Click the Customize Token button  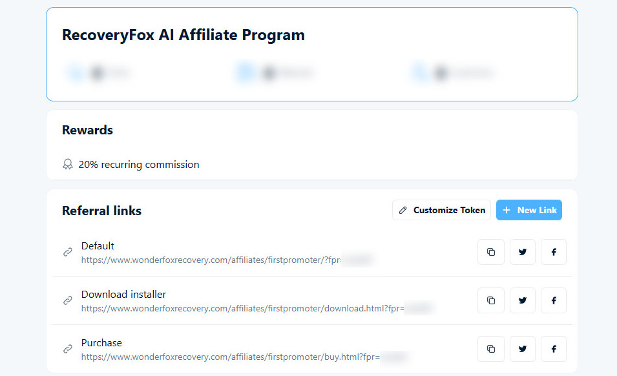(x=441, y=210)
